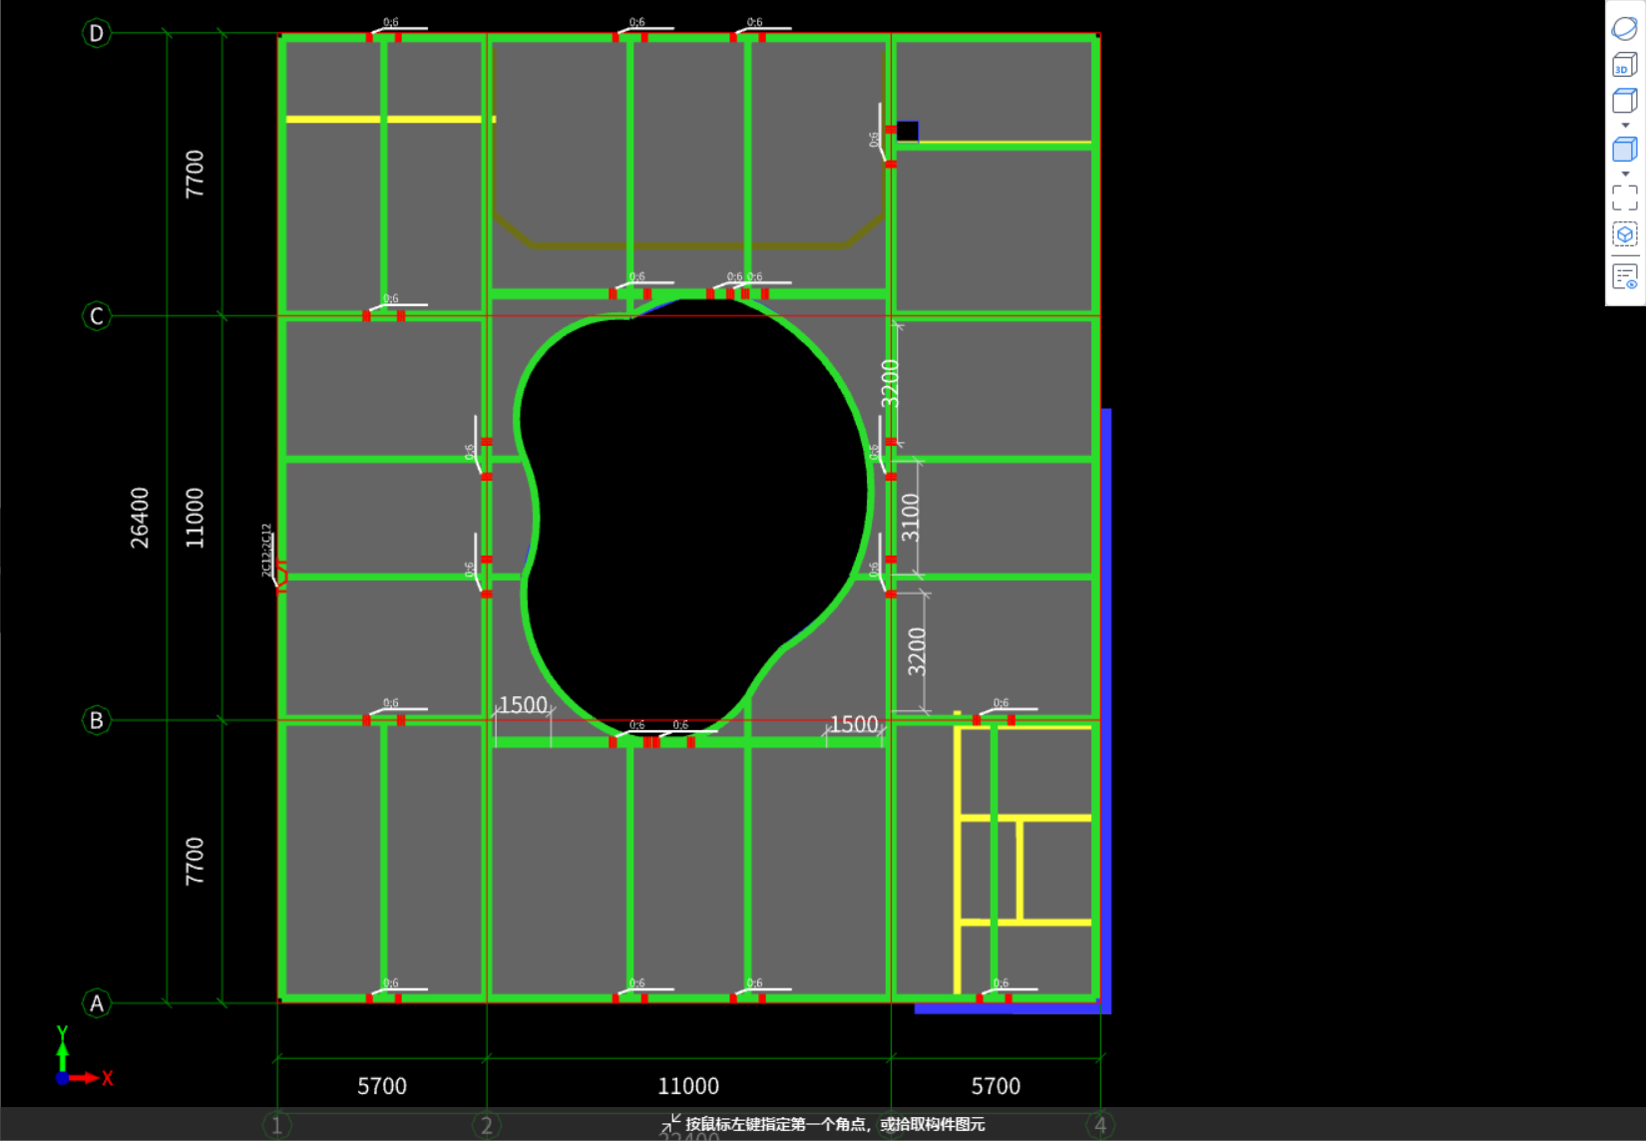Click the 3100 dimension label

[911, 518]
